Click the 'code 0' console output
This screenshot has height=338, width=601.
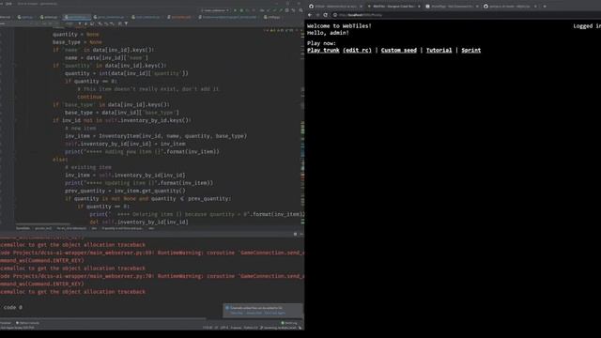(x=12, y=307)
